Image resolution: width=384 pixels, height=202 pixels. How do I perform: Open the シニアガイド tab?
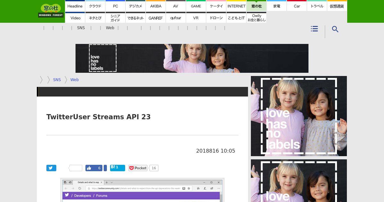115,18
